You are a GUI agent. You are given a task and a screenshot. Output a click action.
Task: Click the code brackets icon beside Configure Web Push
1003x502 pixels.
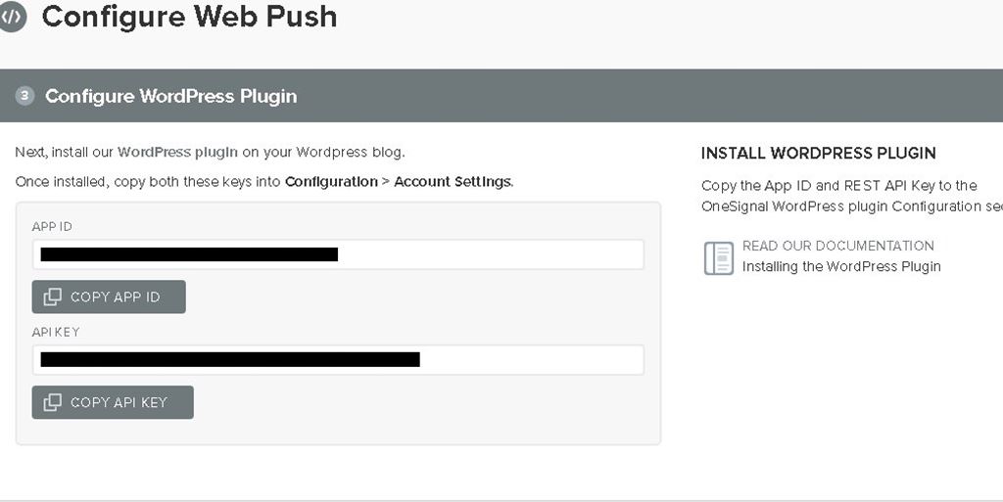(11, 17)
